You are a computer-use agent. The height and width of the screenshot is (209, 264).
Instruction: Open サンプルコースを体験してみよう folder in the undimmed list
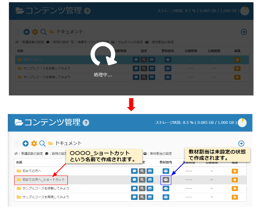click(45, 188)
